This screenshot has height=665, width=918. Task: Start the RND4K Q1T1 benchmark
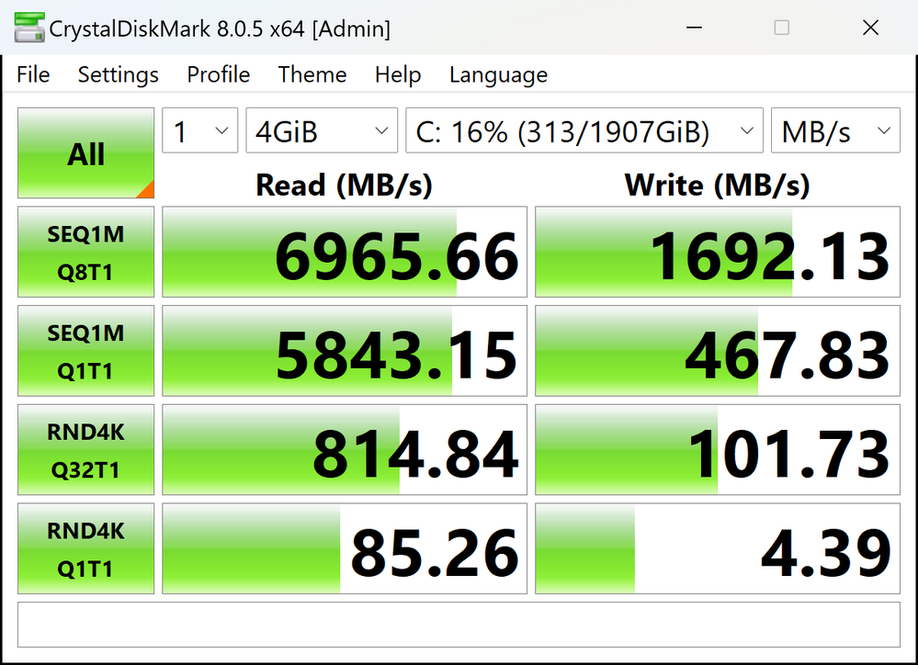[x=85, y=549]
